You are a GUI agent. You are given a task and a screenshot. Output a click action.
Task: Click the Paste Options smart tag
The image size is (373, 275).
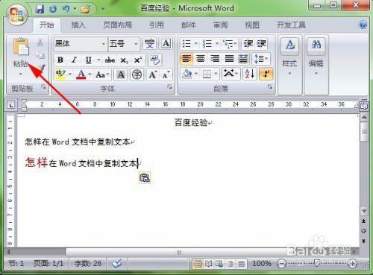(x=145, y=178)
